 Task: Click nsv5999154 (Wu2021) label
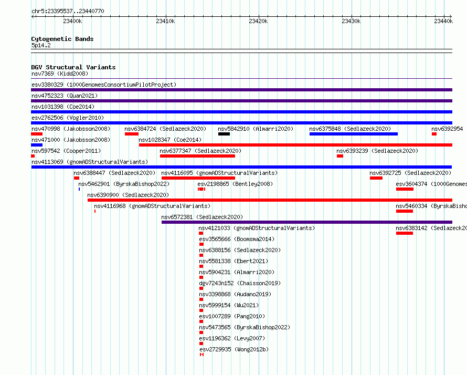(229, 305)
